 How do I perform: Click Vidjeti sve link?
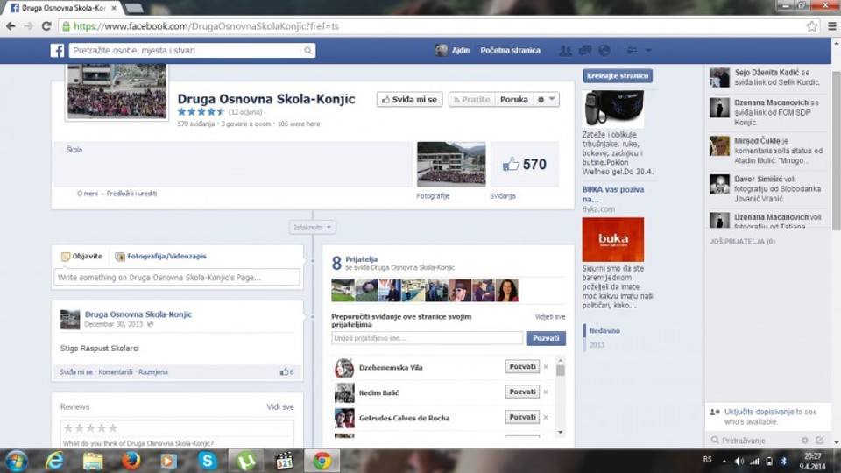point(550,317)
